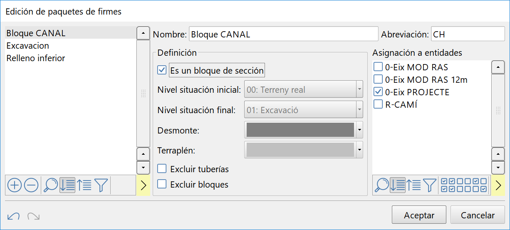This screenshot has height=230, width=510.
Task: Remove the selected package with the minus icon
Action: pos(31,185)
